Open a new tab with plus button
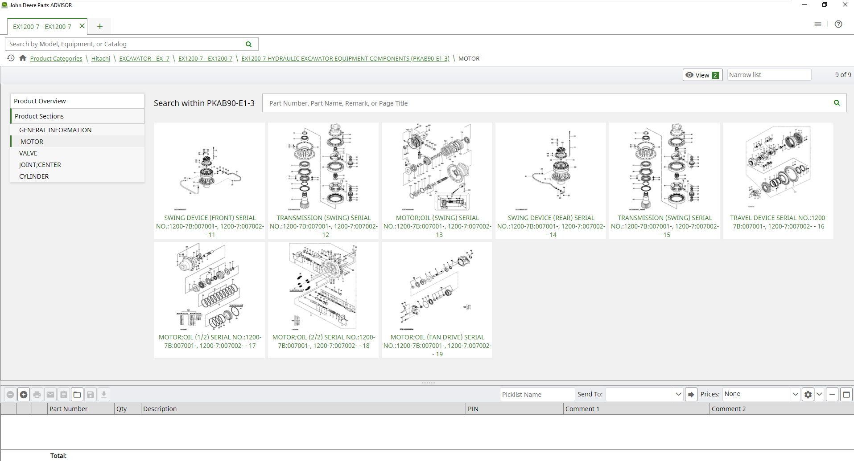 point(100,26)
